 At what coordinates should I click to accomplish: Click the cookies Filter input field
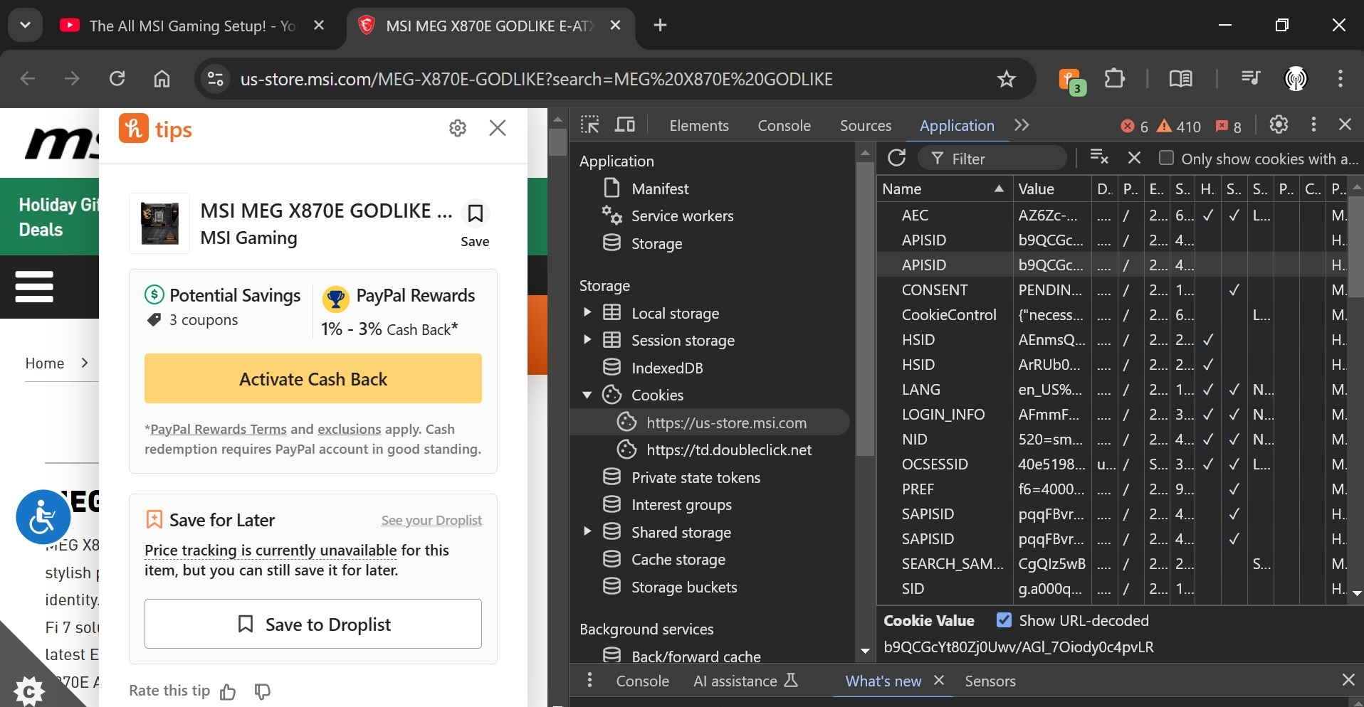[992, 159]
